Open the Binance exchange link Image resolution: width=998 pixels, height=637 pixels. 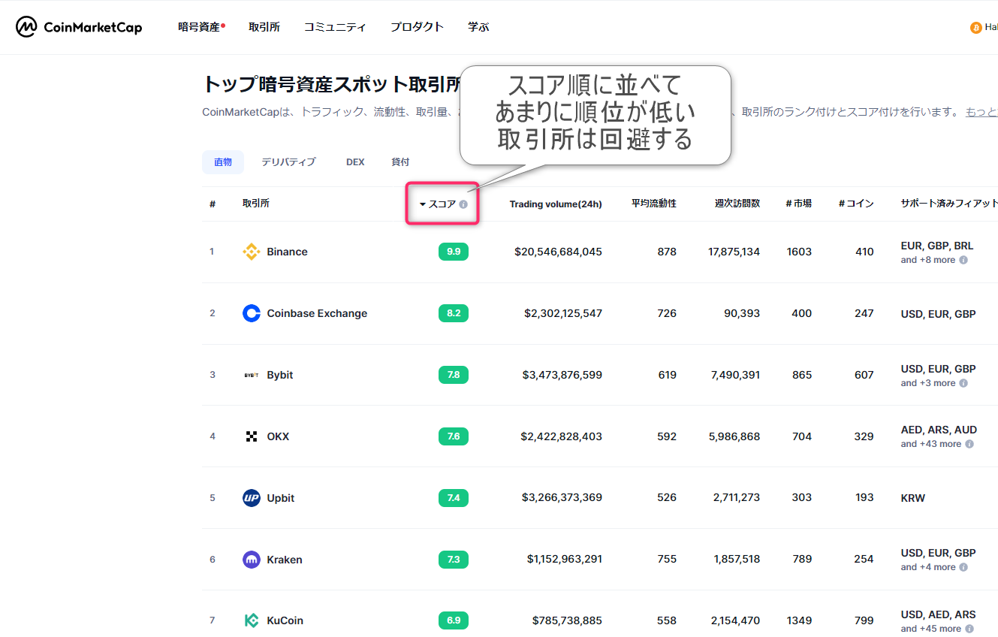click(287, 252)
